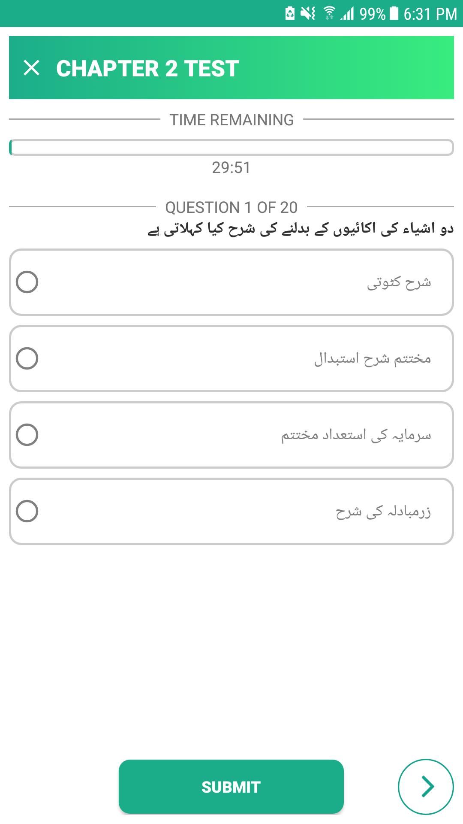Select the second answer radio button
Viewport: 463px width, 824px height.
click(x=27, y=358)
